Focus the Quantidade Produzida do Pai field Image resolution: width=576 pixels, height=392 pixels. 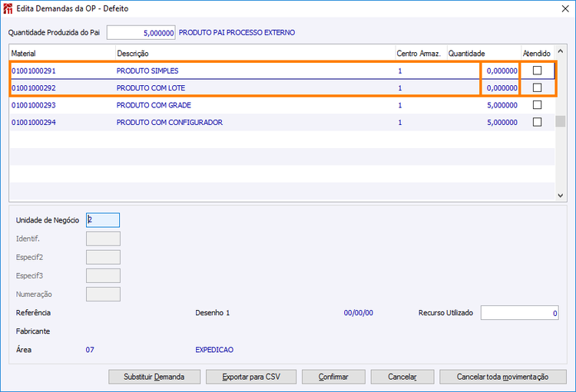[141, 33]
